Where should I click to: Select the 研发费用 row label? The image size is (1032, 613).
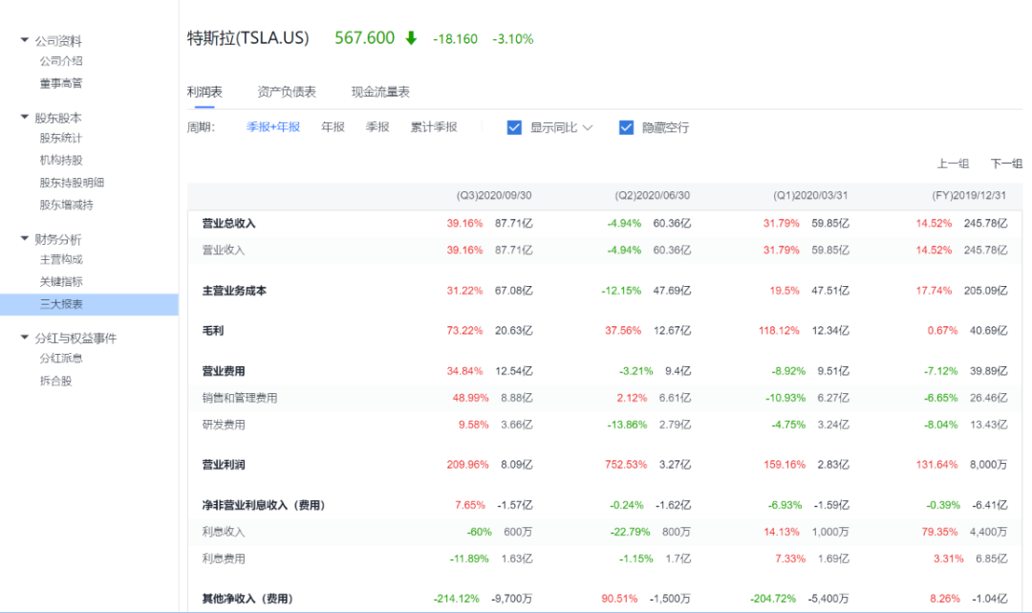223,425
